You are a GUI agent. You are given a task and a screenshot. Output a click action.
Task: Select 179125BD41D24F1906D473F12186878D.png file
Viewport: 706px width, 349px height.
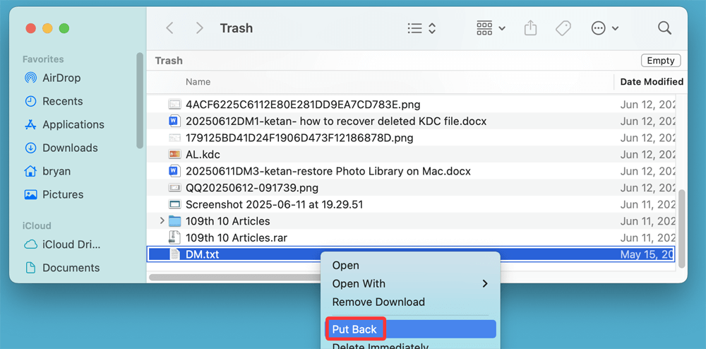411,138
